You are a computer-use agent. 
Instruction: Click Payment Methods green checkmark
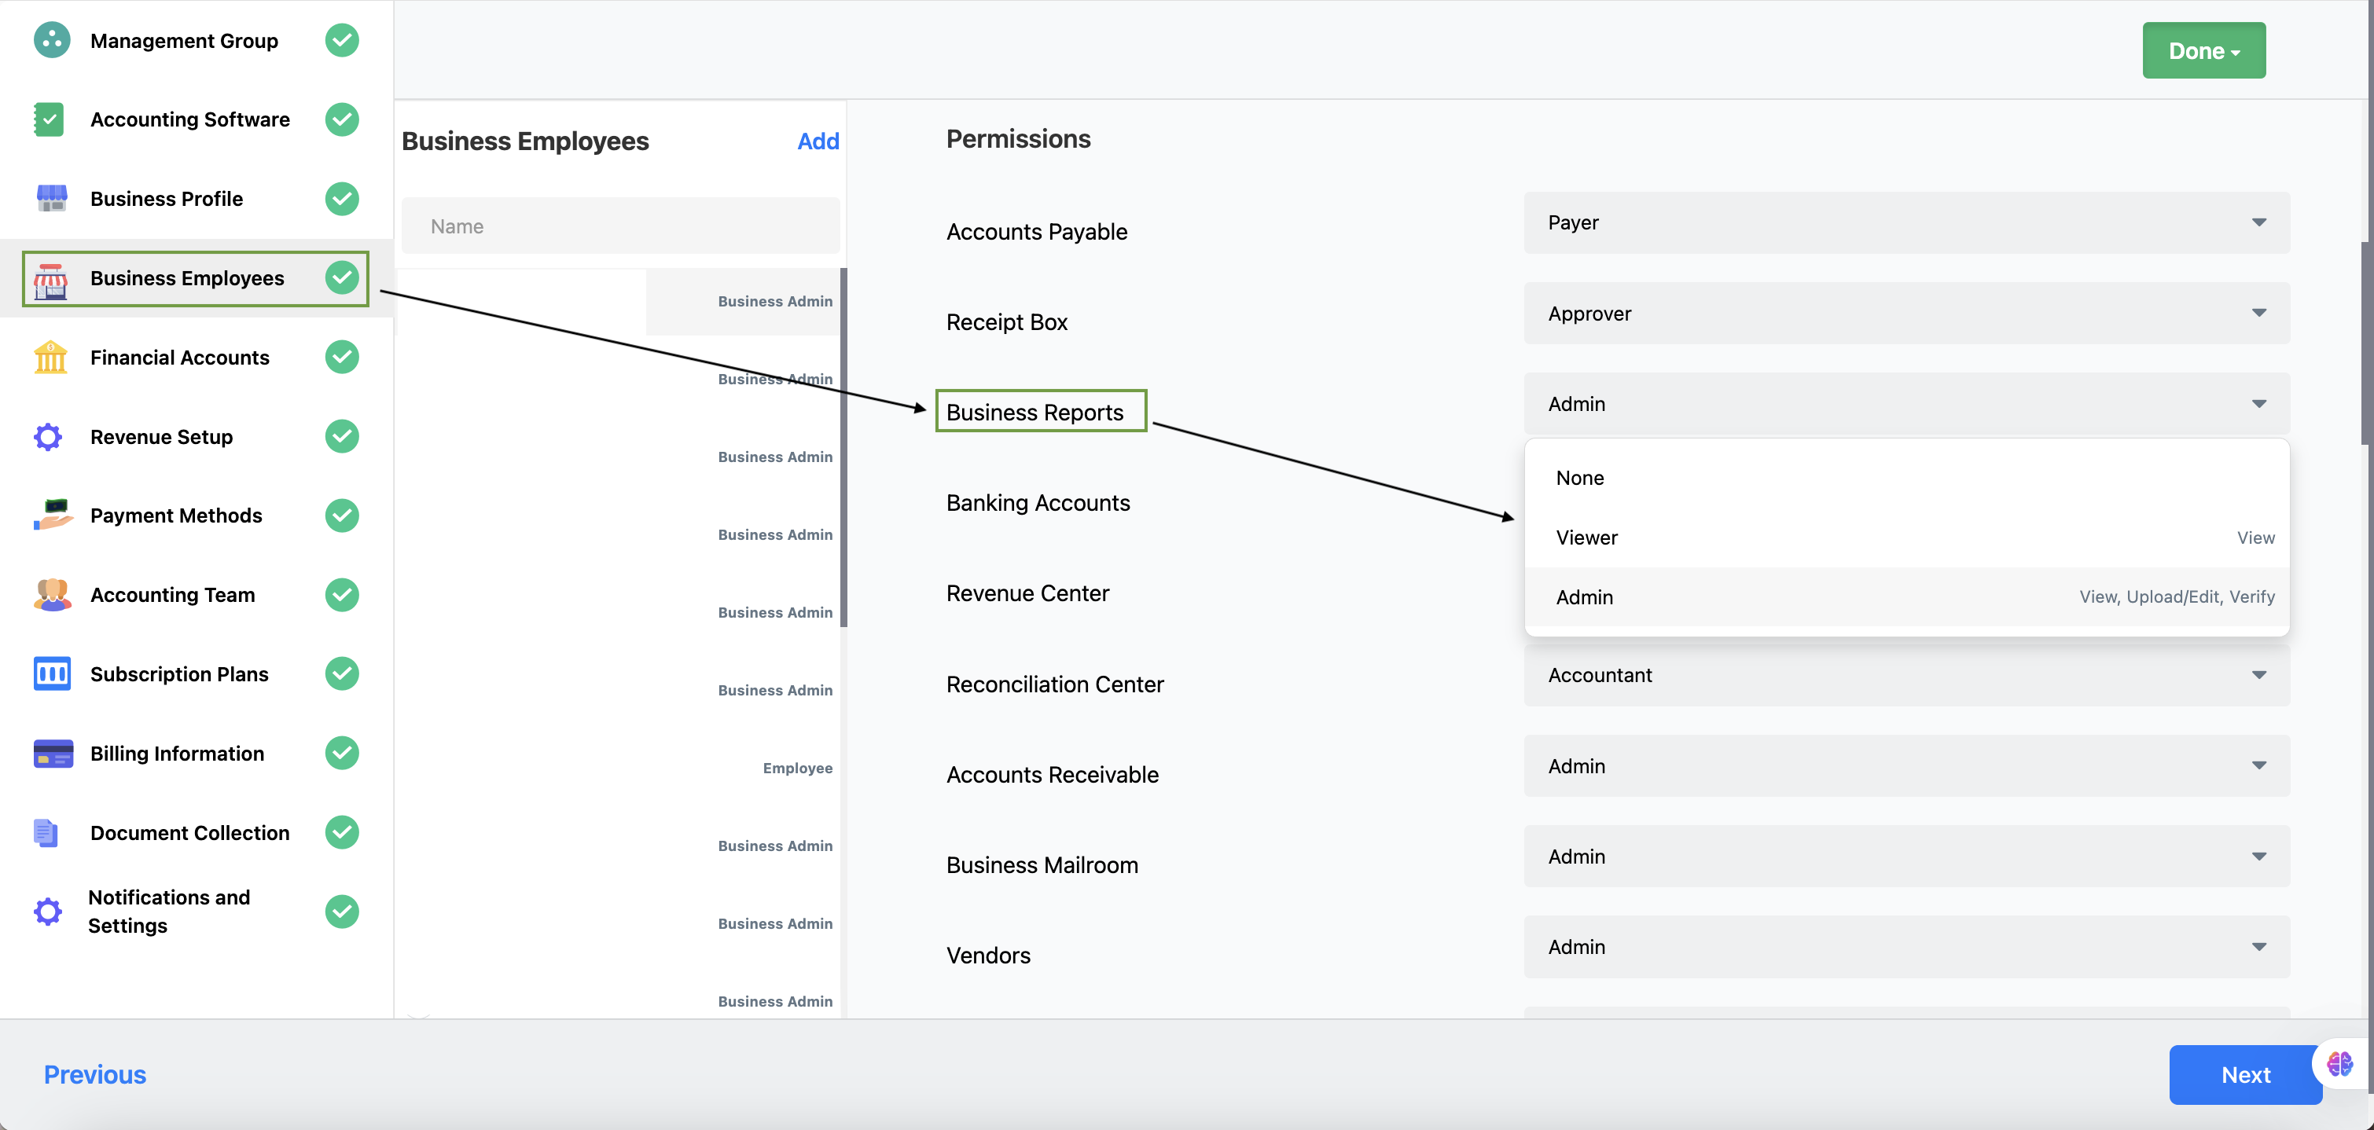(342, 515)
